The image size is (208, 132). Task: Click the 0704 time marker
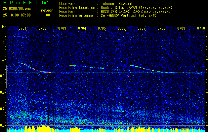pos(82,28)
